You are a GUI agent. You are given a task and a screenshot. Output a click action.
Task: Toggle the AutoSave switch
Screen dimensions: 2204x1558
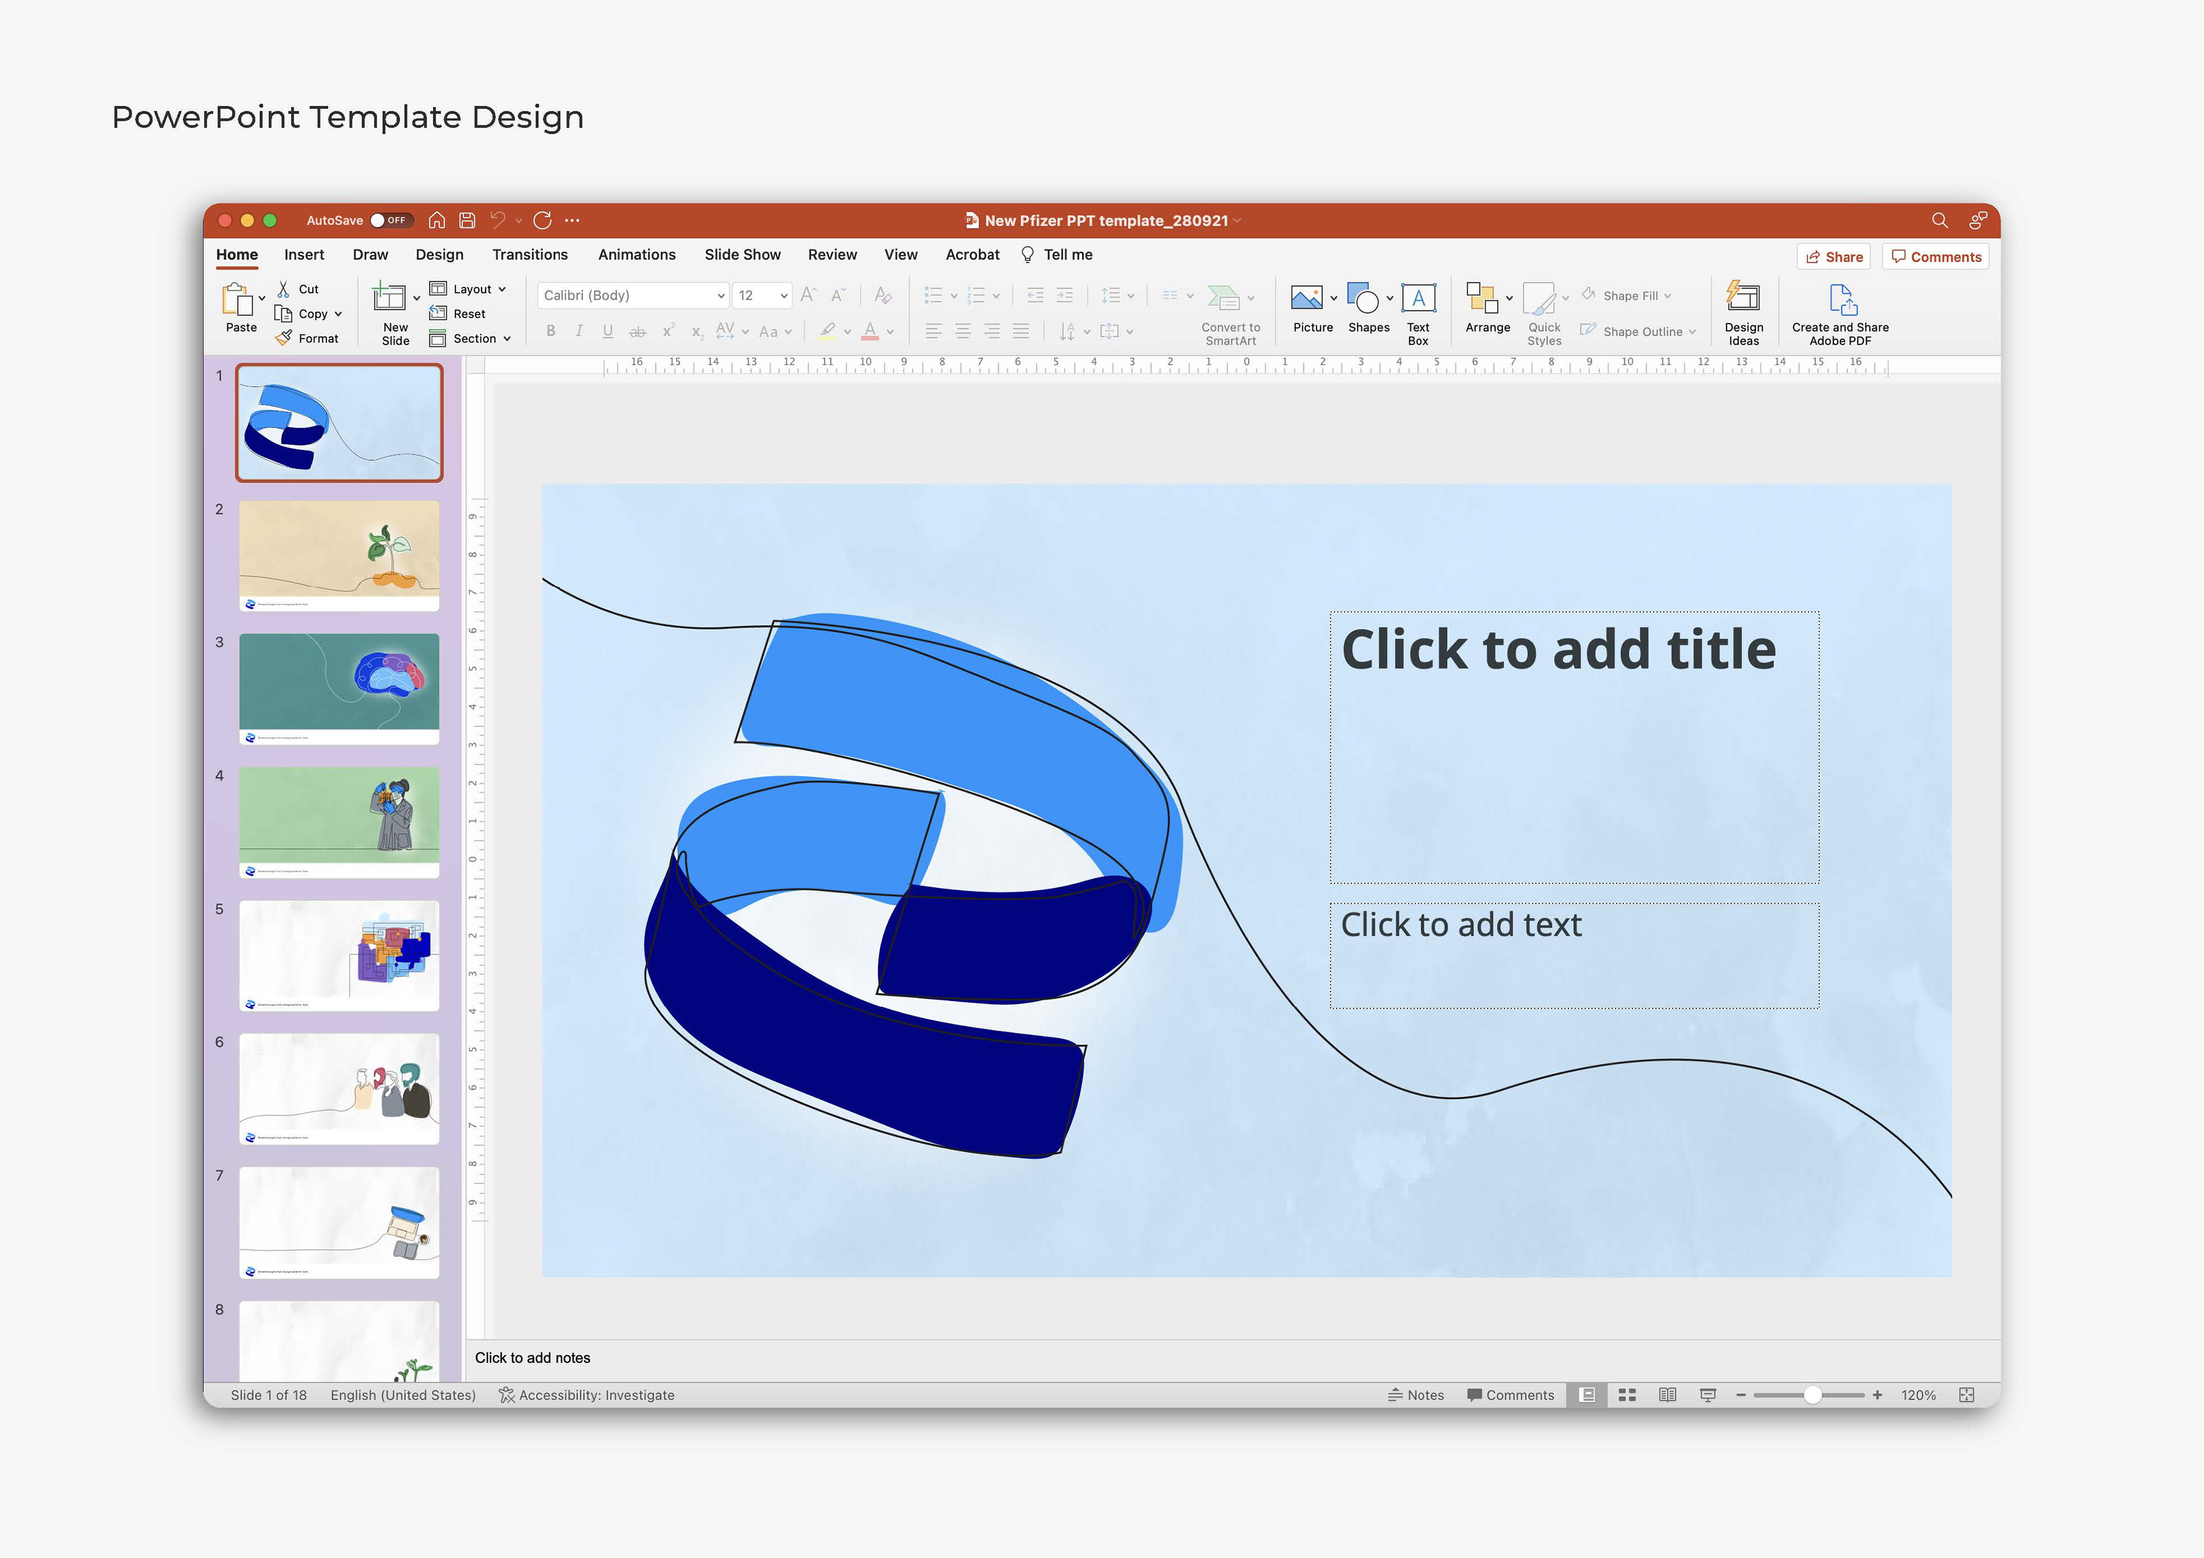click(391, 220)
